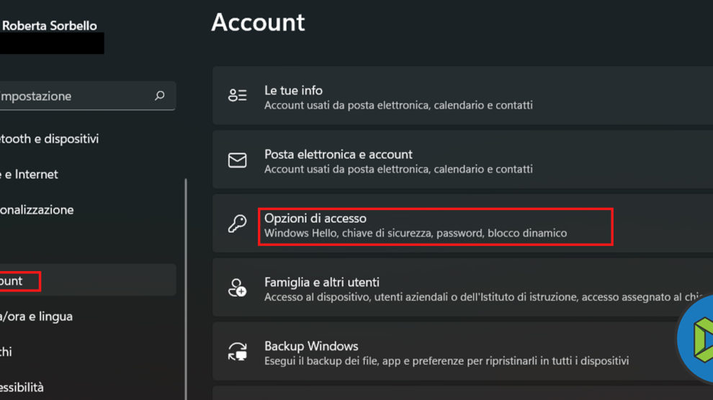Image resolution: width=713 pixels, height=400 pixels.
Task: Select Bluetooth e dispositivi in the sidebar
Action: pyautogui.click(x=50, y=139)
